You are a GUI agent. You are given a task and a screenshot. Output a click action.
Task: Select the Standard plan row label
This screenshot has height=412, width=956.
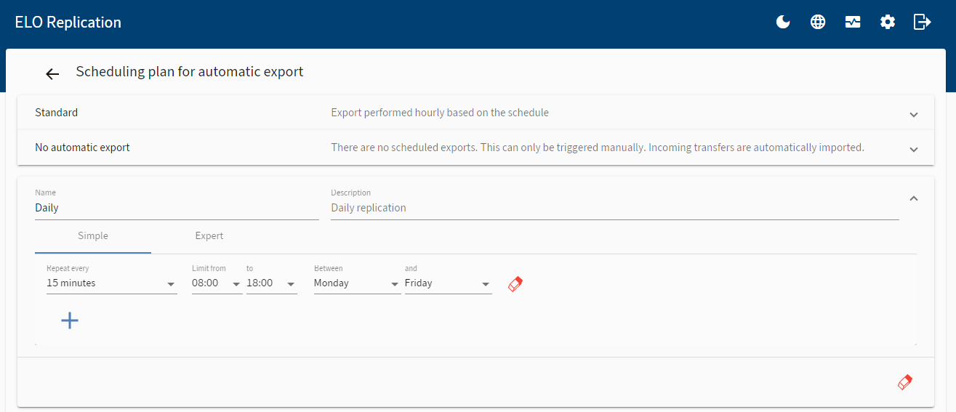(57, 113)
